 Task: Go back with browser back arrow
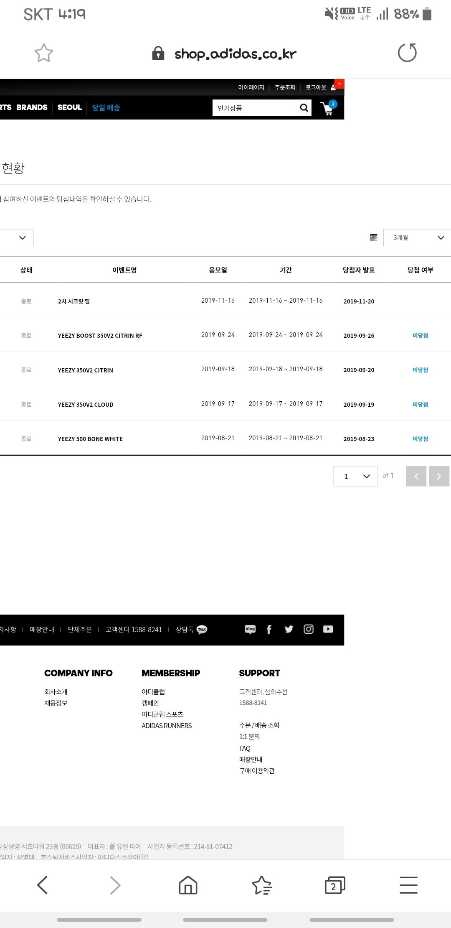42,885
